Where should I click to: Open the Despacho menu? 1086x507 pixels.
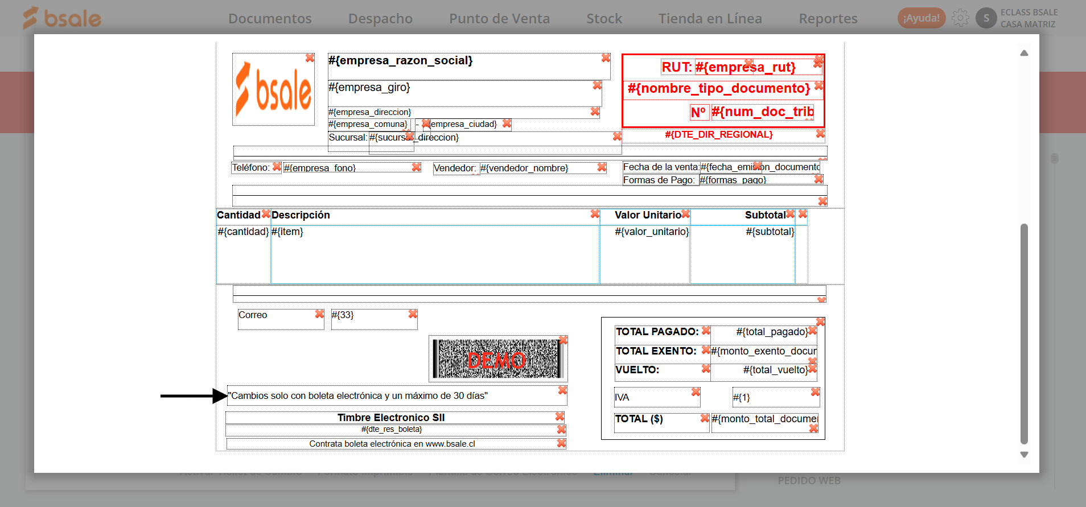(x=380, y=19)
